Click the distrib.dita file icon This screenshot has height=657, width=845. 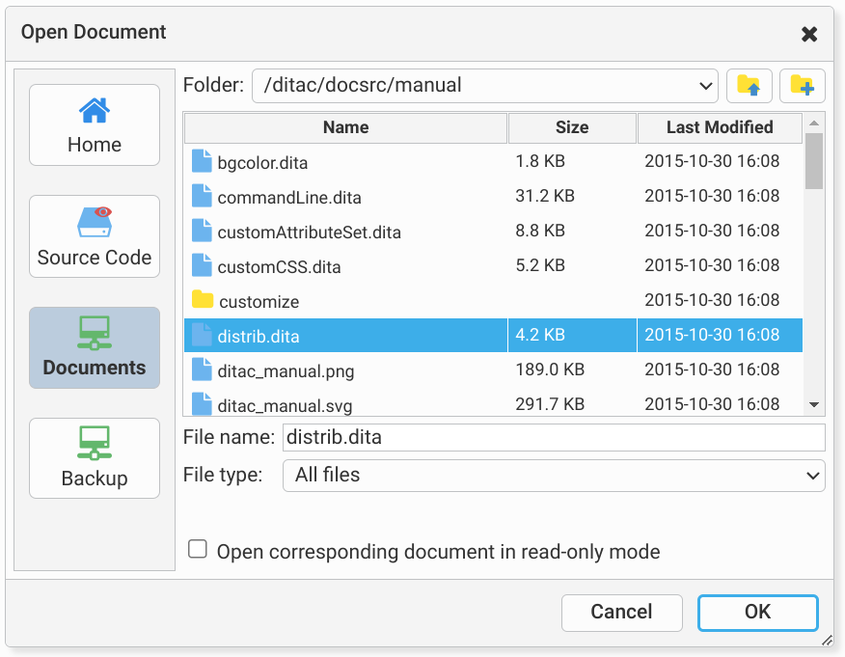click(202, 335)
